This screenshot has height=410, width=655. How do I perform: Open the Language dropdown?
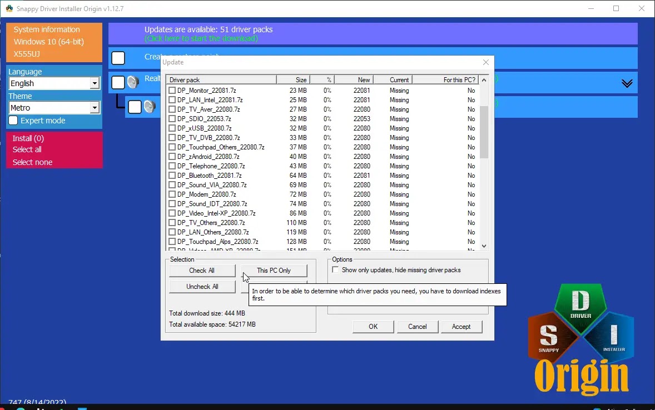(x=95, y=83)
